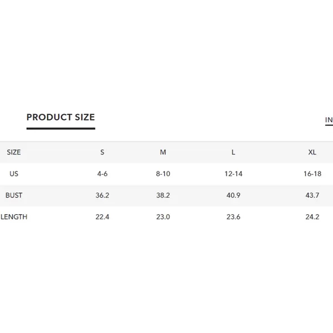Click the SIZE row header label
The image size is (333, 333).
[14, 152]
